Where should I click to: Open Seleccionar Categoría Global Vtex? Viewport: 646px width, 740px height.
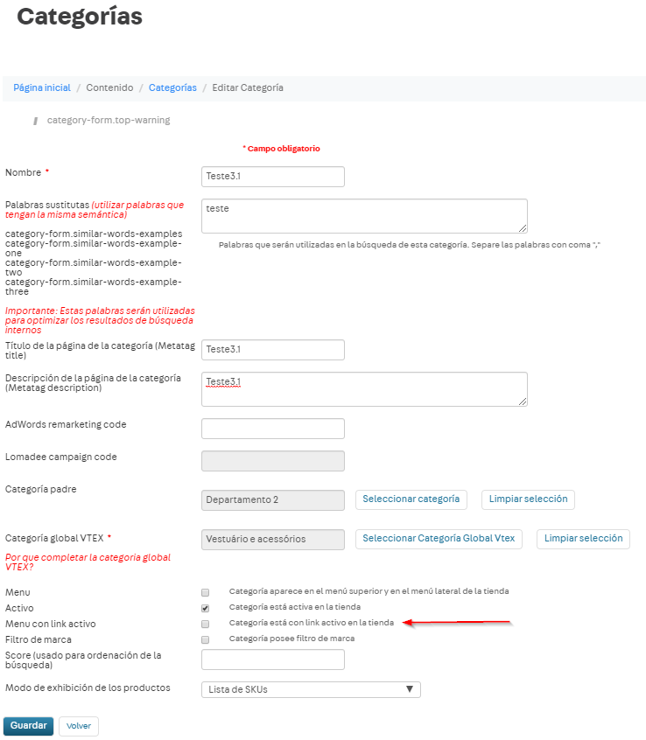439,539
